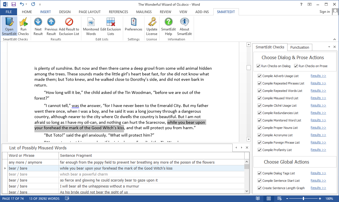The width and height of the screenshot is (339, 202).
Task: Click results panel next arrow
Action: (241, 147)
